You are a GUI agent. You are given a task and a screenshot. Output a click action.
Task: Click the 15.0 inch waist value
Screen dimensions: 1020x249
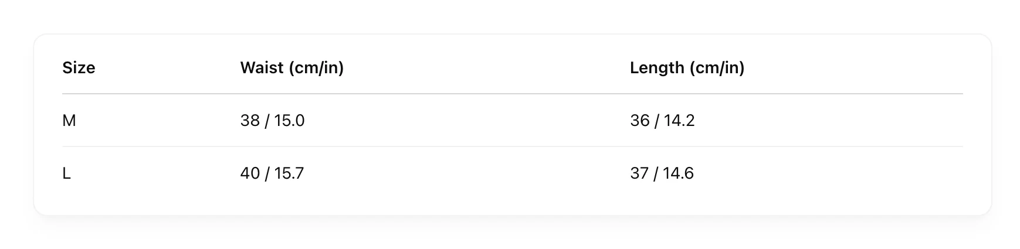tap(289, 121)
